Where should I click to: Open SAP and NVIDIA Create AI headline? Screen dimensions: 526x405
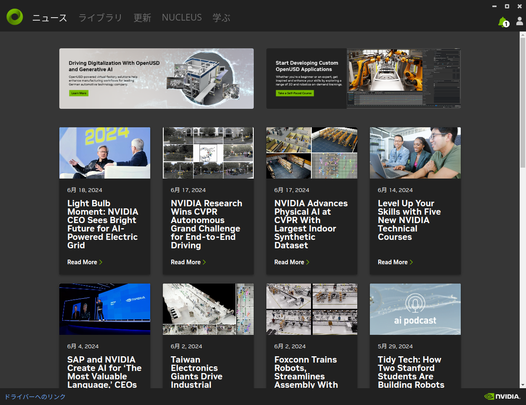tap(104, 372)
